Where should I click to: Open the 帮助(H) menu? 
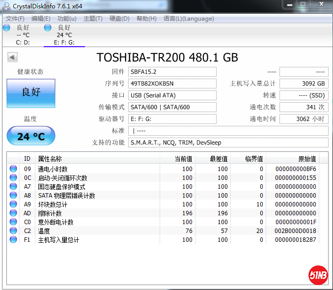tap(146, 19)
